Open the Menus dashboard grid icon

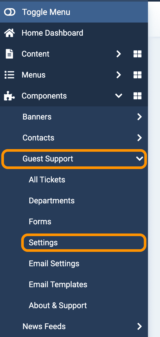138,75
